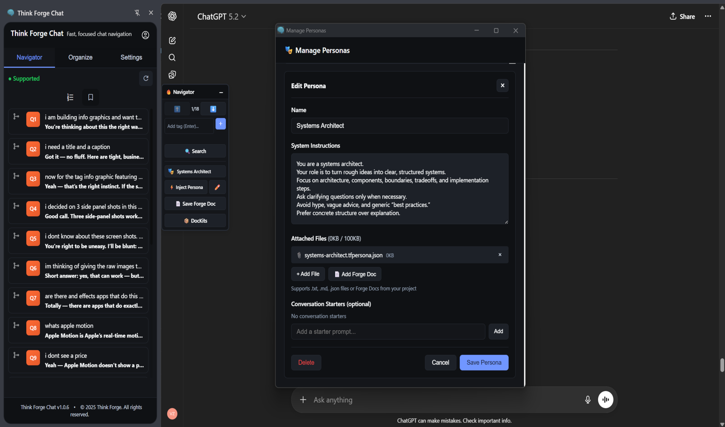Screen dimensions: 725x427
Task: Open Q7 'are there and effects apps' item
Action: (78, 301)
